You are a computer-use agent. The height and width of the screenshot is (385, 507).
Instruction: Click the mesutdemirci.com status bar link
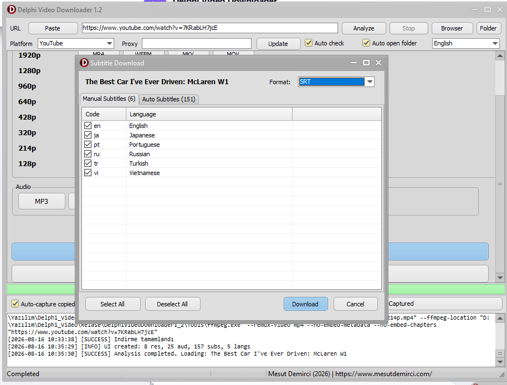click(x=383, y=374)
